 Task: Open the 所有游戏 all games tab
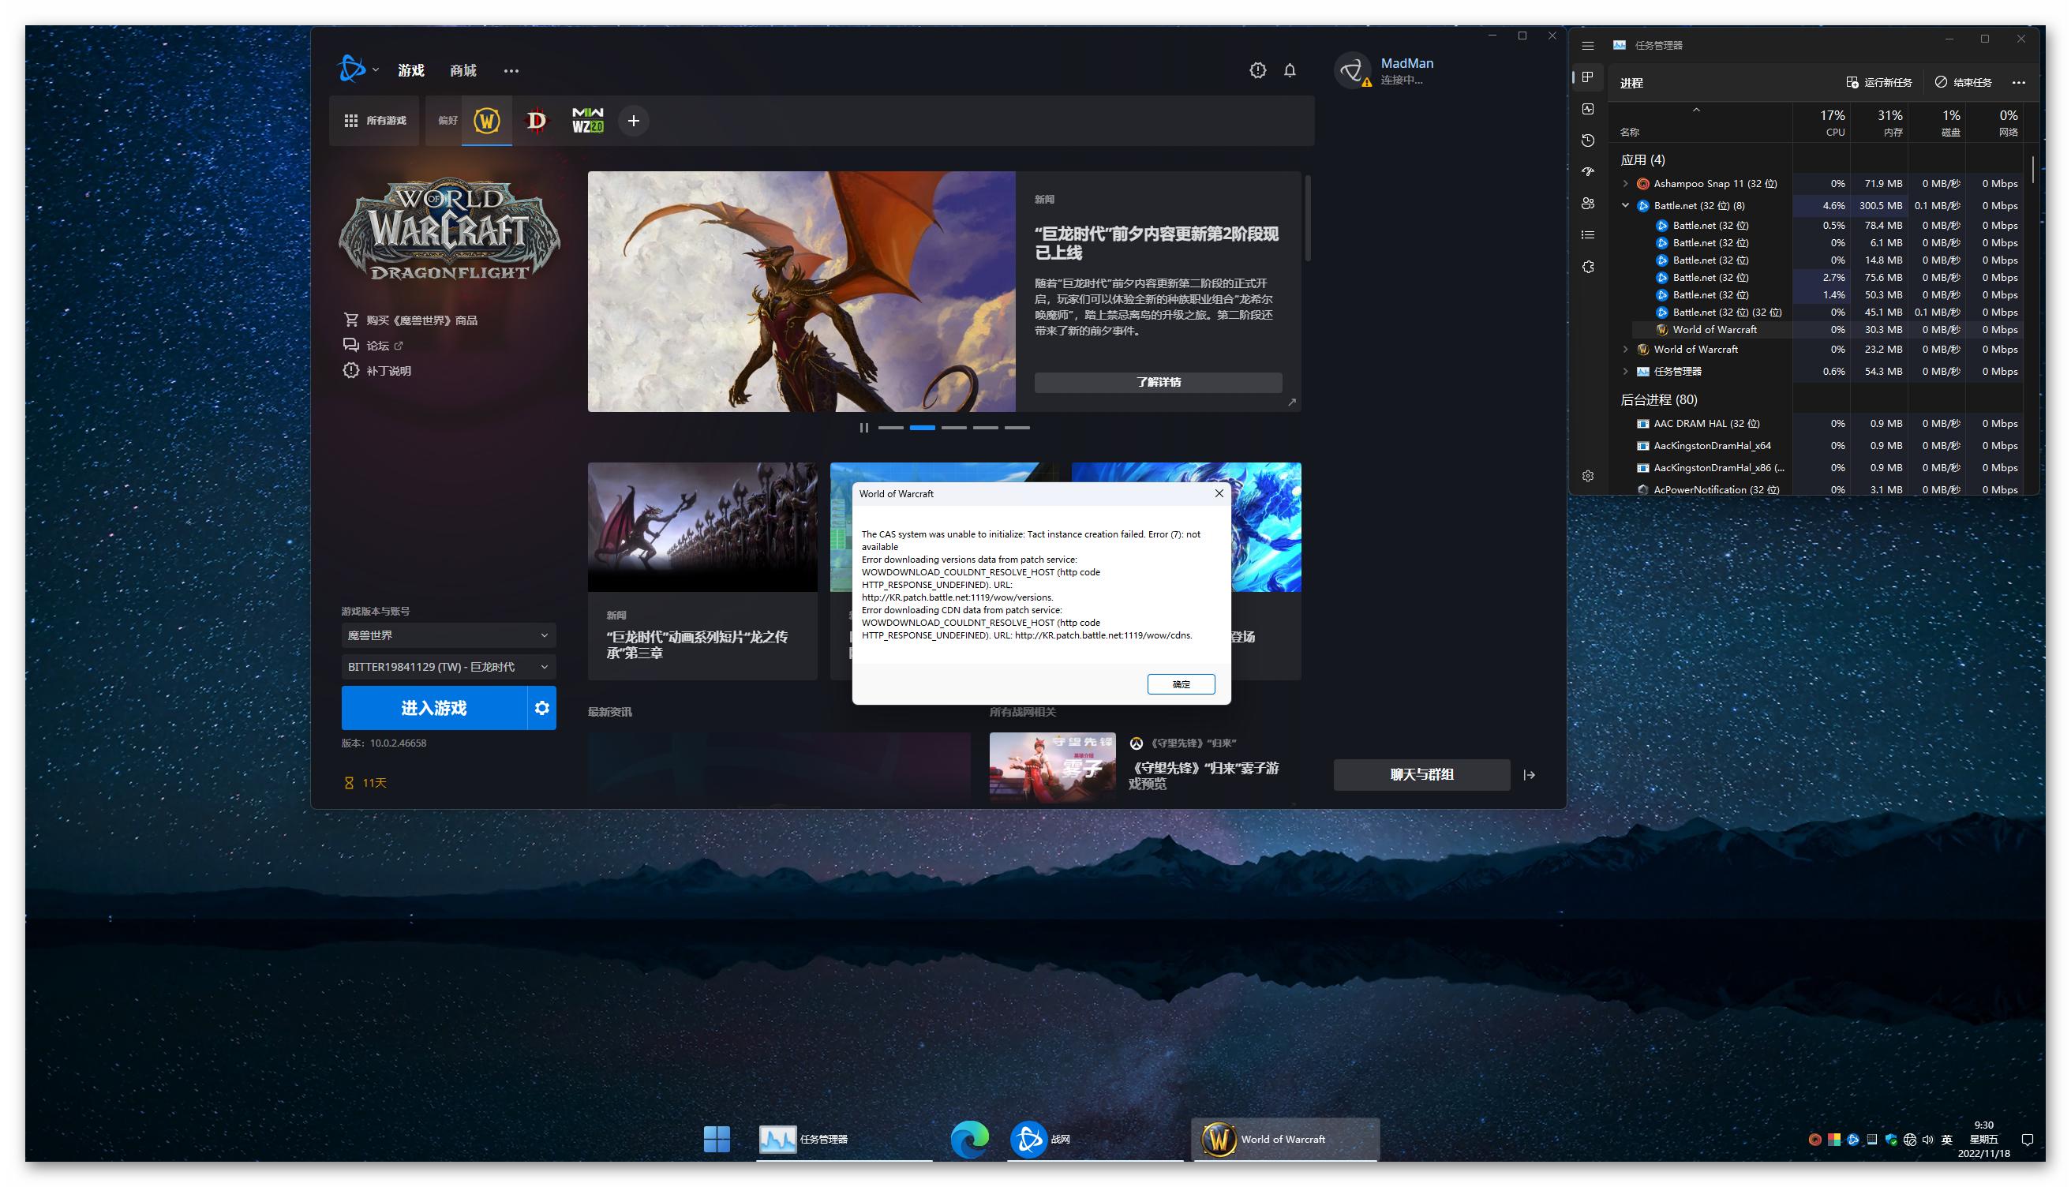(x=375, y=121)
